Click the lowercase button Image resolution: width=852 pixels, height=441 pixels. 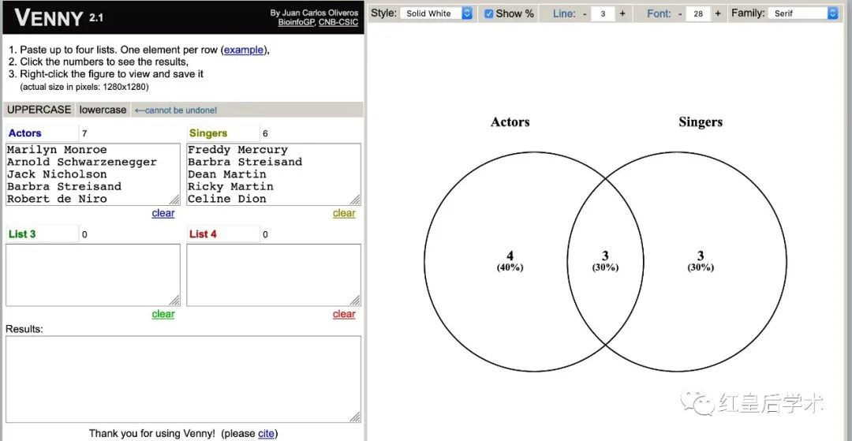(x=103, y=110)
